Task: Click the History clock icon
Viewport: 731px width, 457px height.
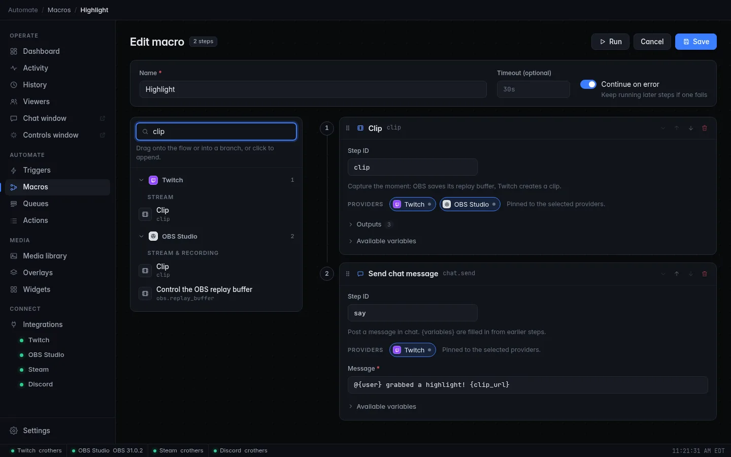Action: tap(14, 85)
